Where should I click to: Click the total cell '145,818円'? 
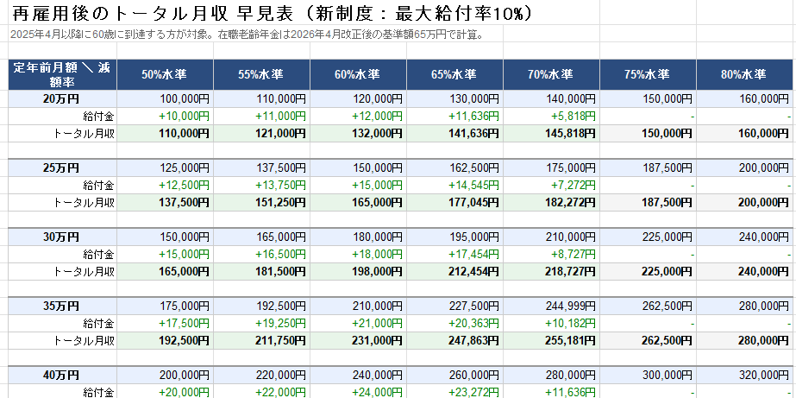pyautogui.click(x=551, y=134)
